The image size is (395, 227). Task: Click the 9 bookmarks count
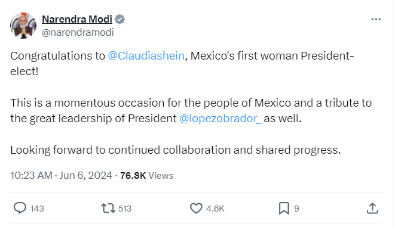(x=296, y=209)
